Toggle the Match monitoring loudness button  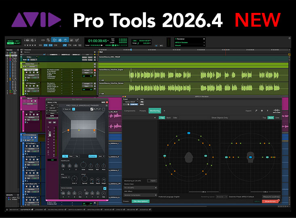[152, 180]
